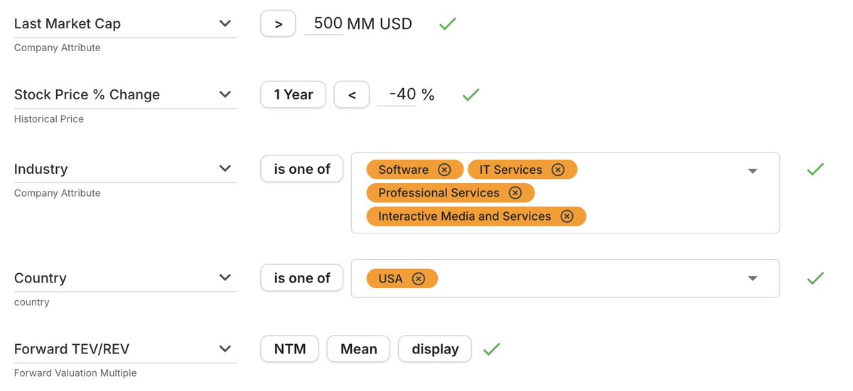
Task: Remove the USA country tag
Action: 419,279
